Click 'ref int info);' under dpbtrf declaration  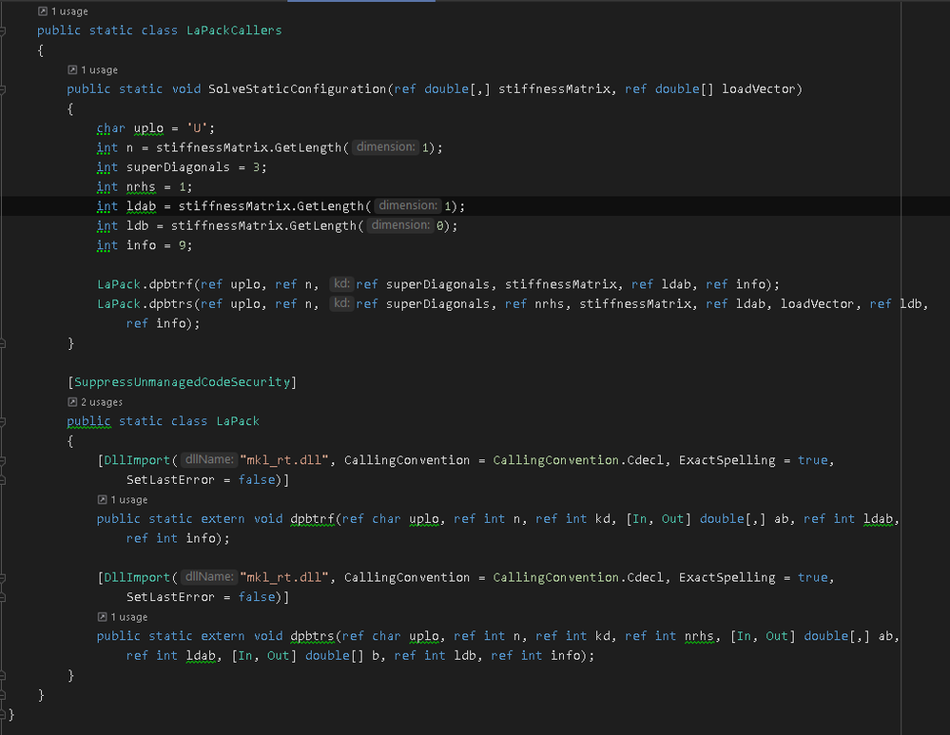tap(178, 538)
